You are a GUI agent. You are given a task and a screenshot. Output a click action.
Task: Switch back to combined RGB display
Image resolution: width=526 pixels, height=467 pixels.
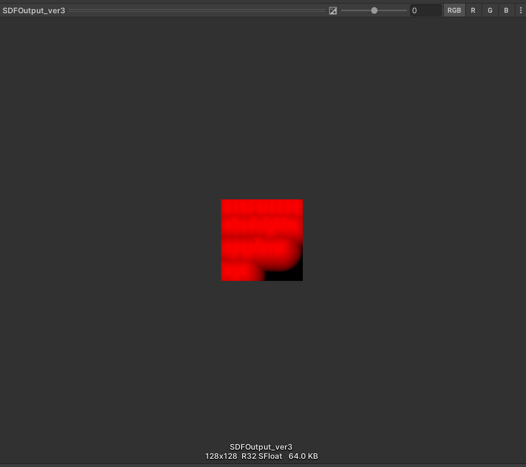[454, 10]
